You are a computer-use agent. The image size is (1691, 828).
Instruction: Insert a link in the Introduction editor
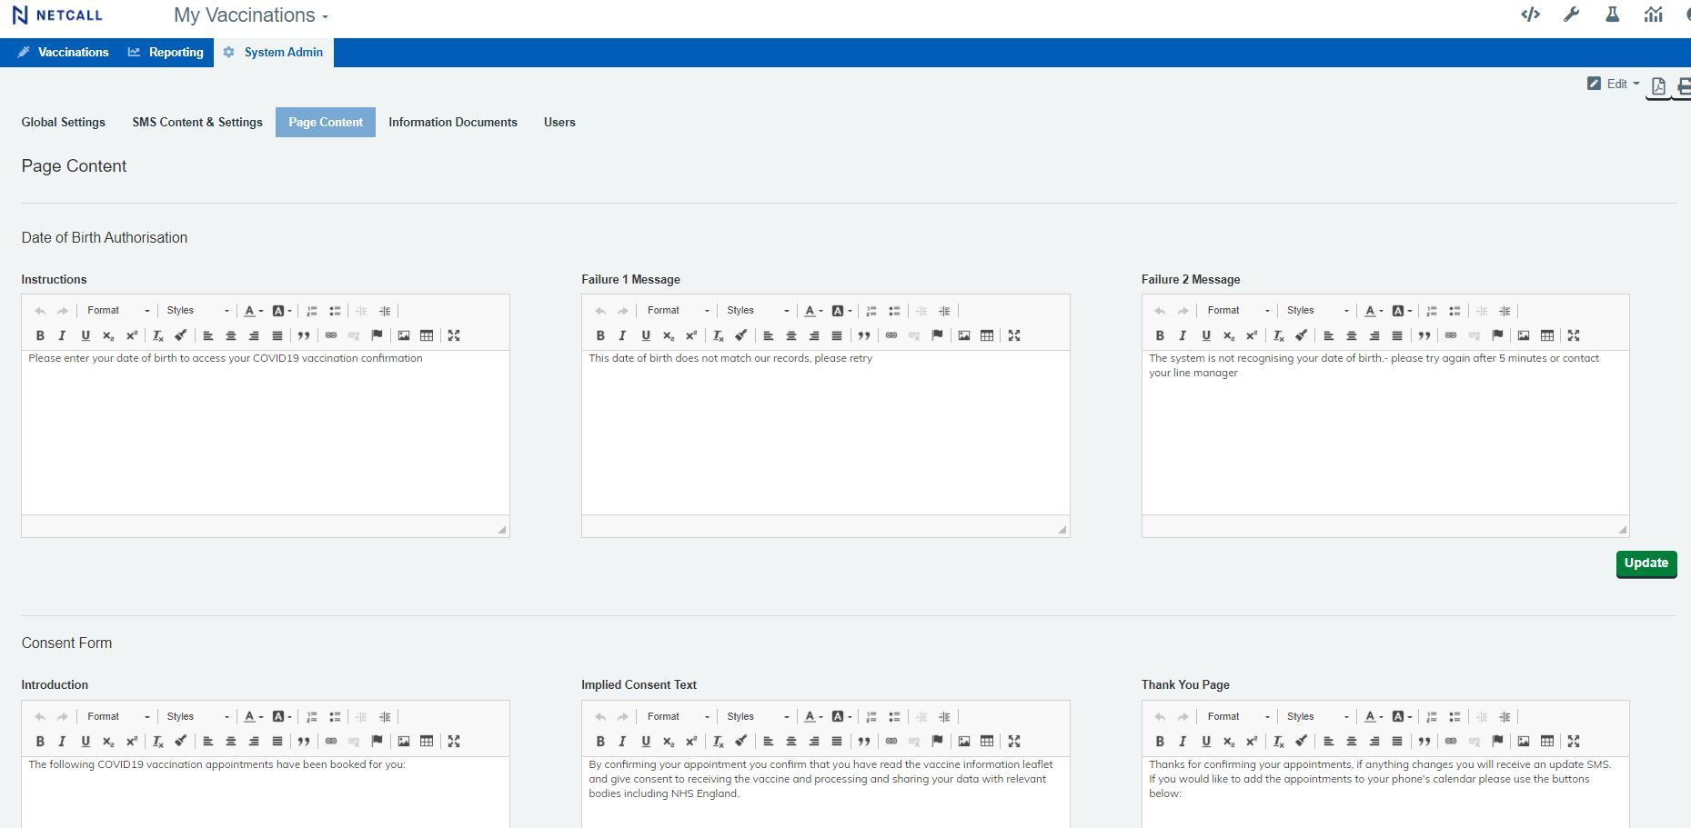click(331, 742)
